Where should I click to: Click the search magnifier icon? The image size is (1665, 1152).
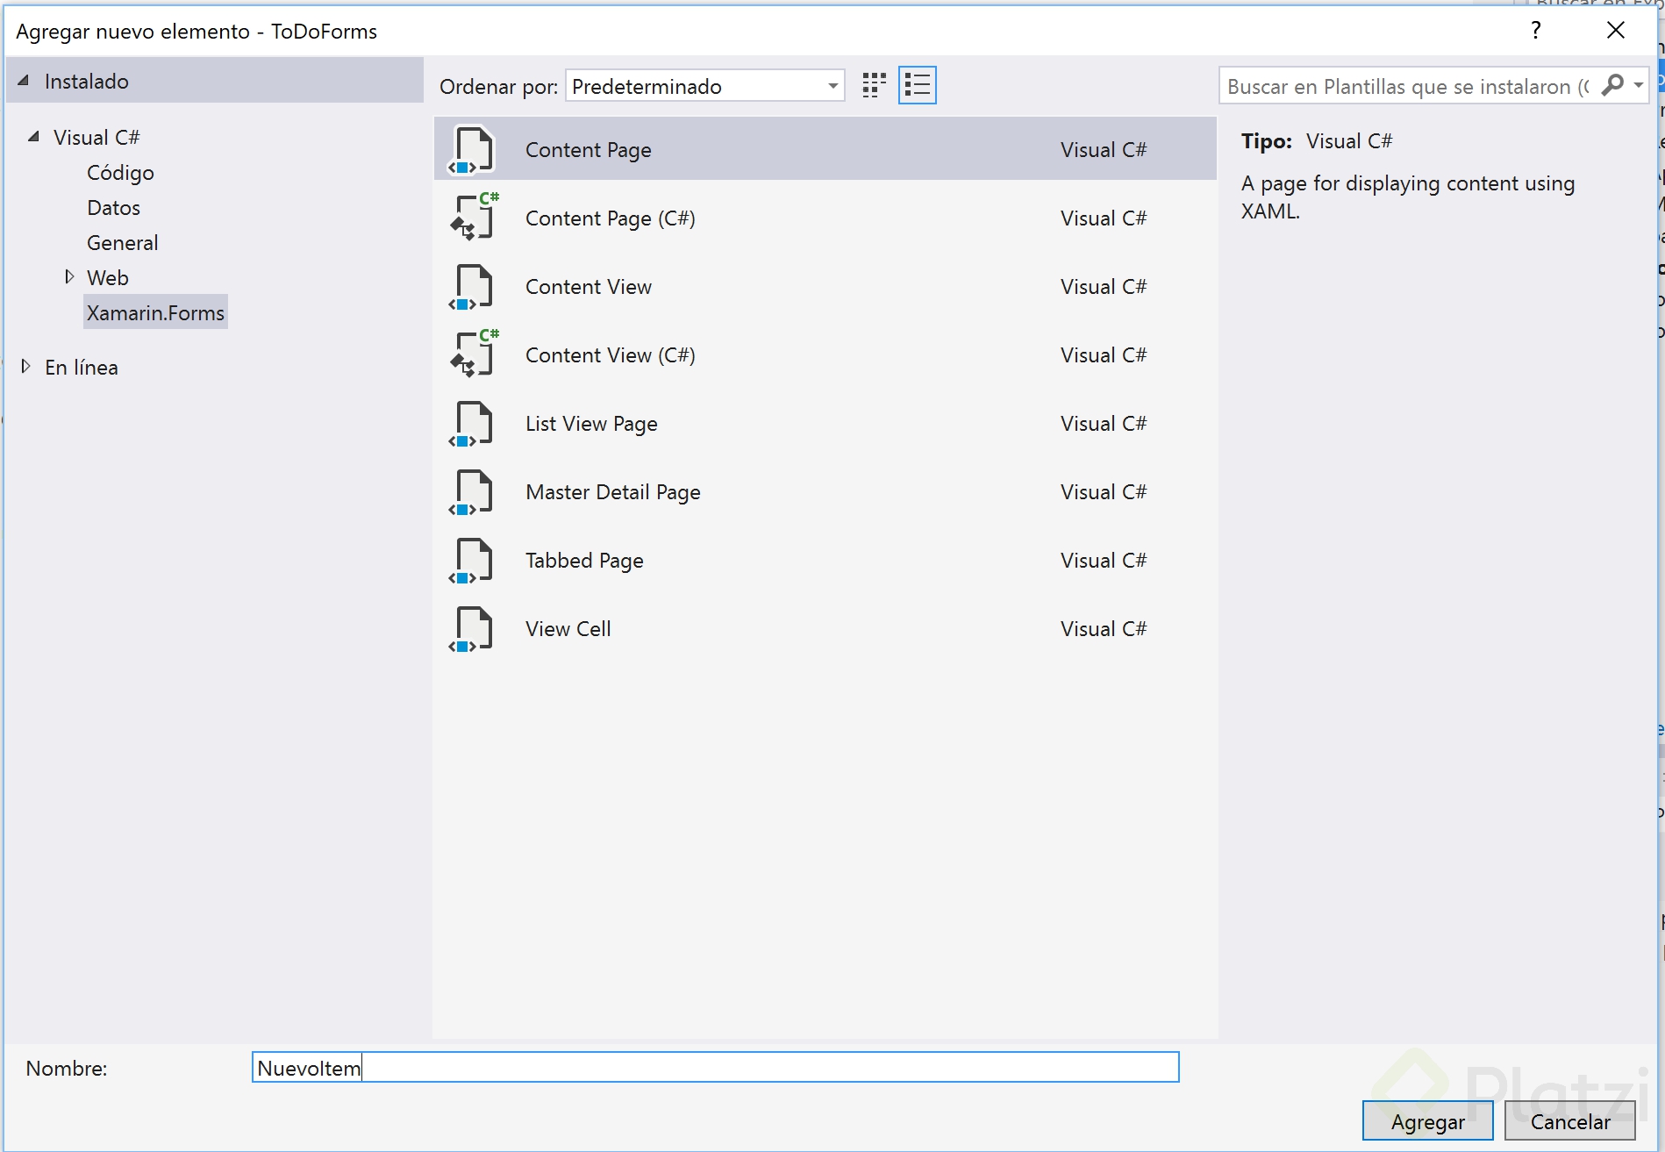click(x=1612, y=85)
